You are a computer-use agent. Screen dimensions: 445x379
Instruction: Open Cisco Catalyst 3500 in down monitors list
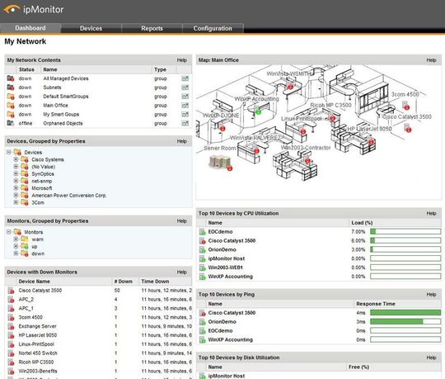tap(40, 291)
